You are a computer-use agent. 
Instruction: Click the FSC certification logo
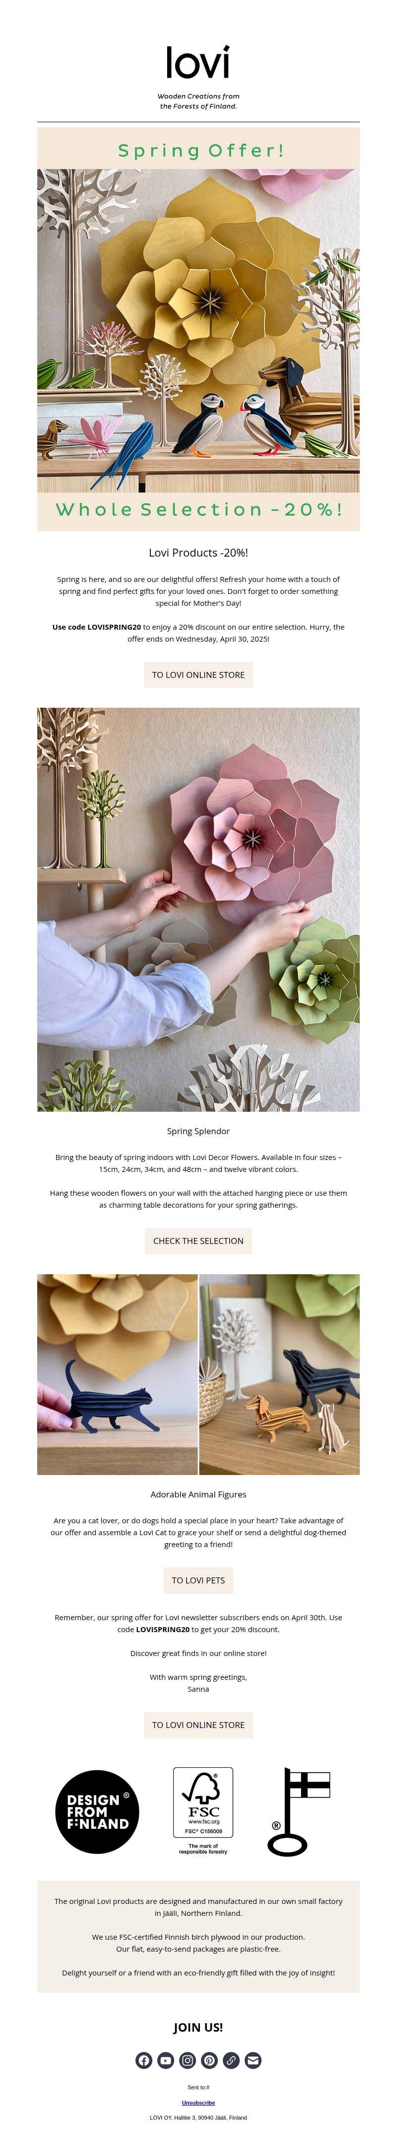tap(203, 1811)
